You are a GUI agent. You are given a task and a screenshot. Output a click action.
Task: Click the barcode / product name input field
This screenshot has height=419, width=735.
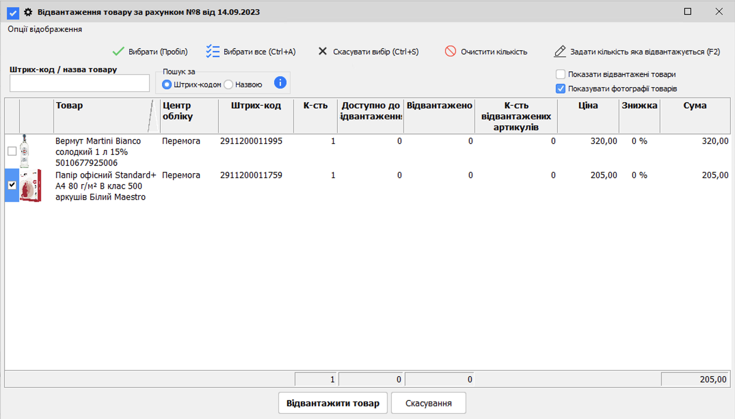point(79,83)
